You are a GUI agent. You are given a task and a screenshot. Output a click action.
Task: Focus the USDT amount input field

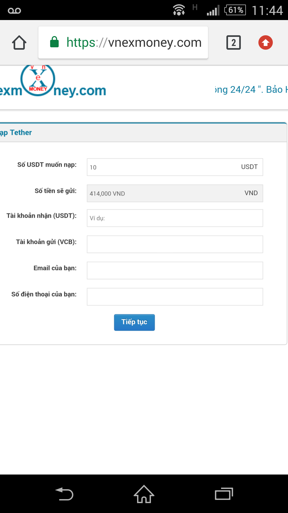point(163,167)
